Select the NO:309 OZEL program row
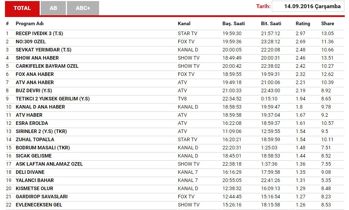Screen dimensions: 349x210 (x=30, y=42)
